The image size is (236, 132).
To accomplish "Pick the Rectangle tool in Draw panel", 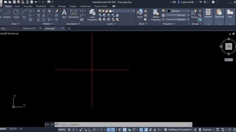I will [x=30, y=11].
